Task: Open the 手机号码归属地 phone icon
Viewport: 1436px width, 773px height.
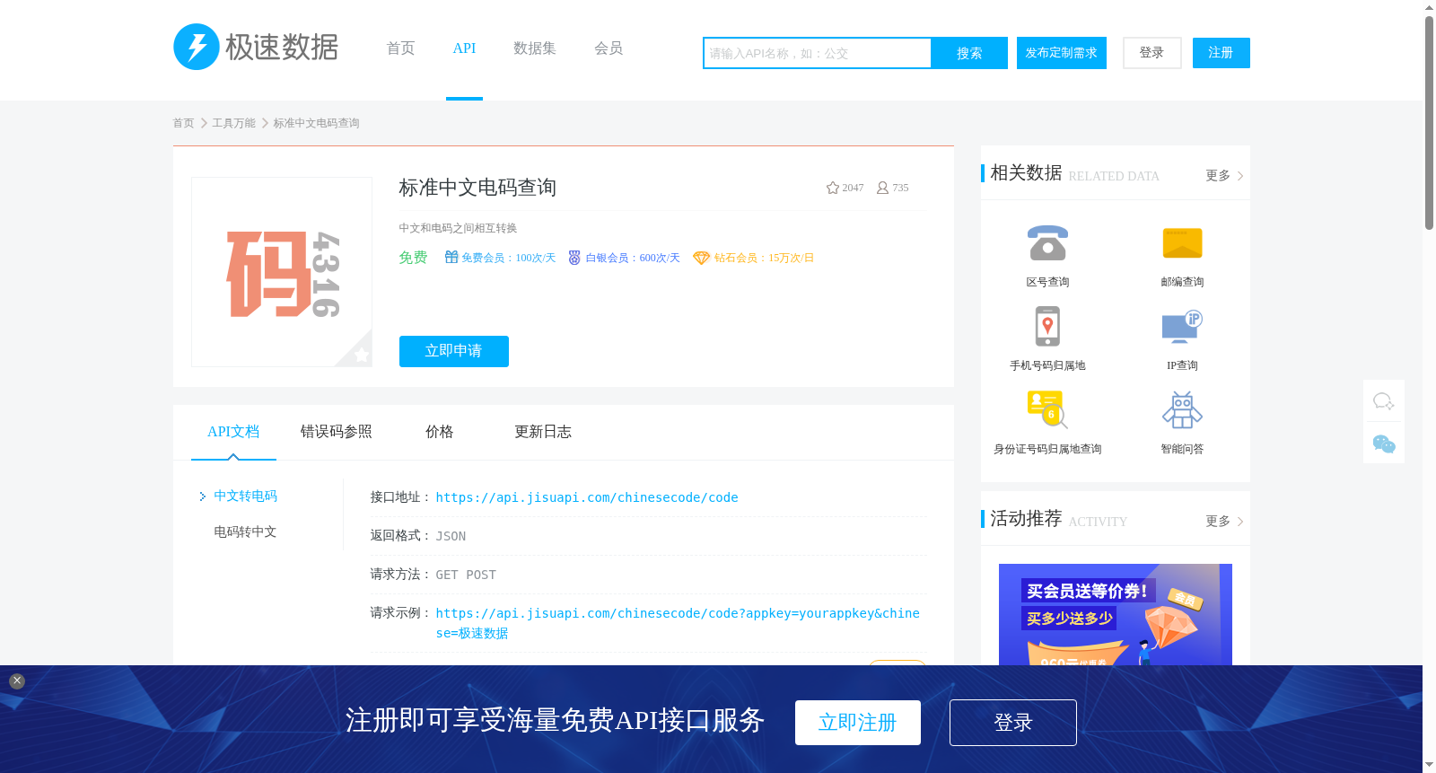Action: tap(1047, 326)
